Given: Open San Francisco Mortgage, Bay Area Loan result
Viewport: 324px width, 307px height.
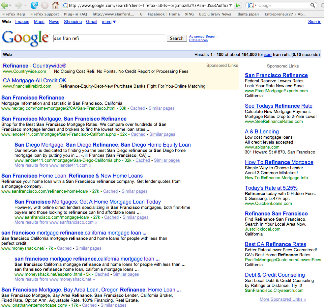Looking at the screenshot, I should (91, 290).
